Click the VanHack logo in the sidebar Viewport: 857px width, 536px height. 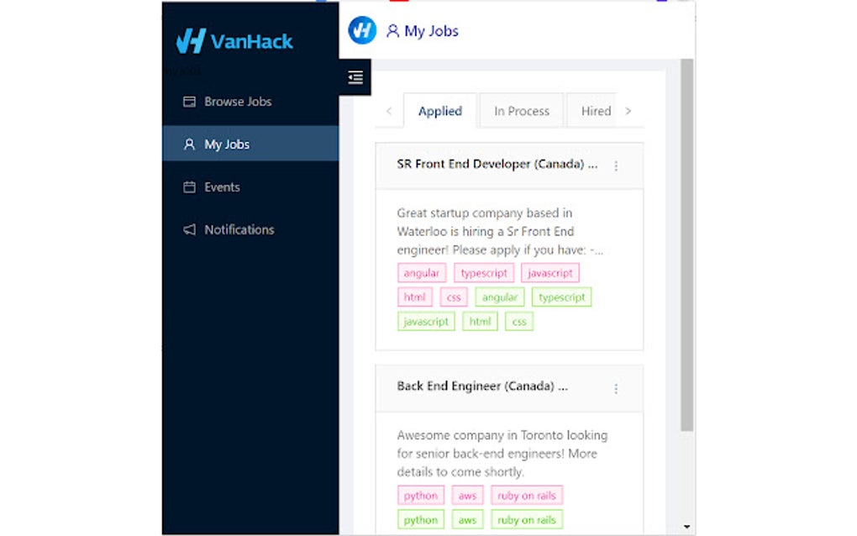coord(234,40)
